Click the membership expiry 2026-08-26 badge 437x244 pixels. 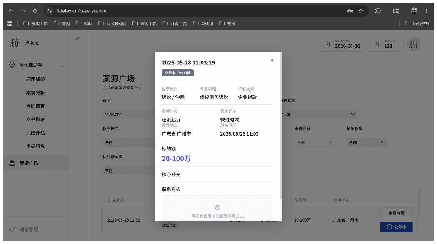point(342,44)
